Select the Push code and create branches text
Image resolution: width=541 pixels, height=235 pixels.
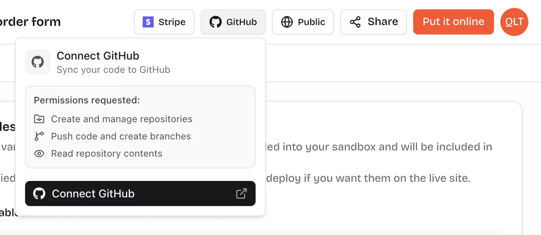pyautogui.click(x=121, y=136)
